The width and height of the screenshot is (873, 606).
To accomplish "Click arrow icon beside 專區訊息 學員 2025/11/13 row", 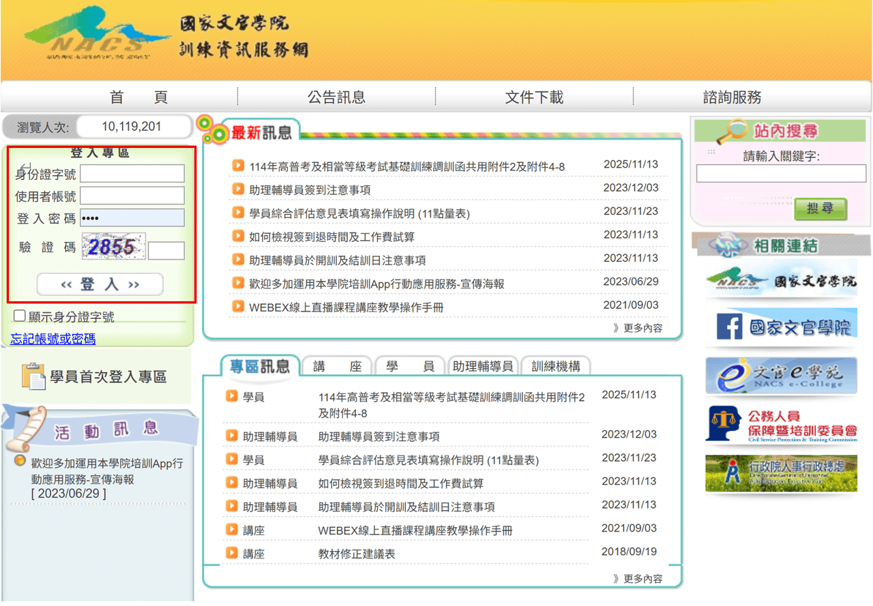I will (231, 395).
